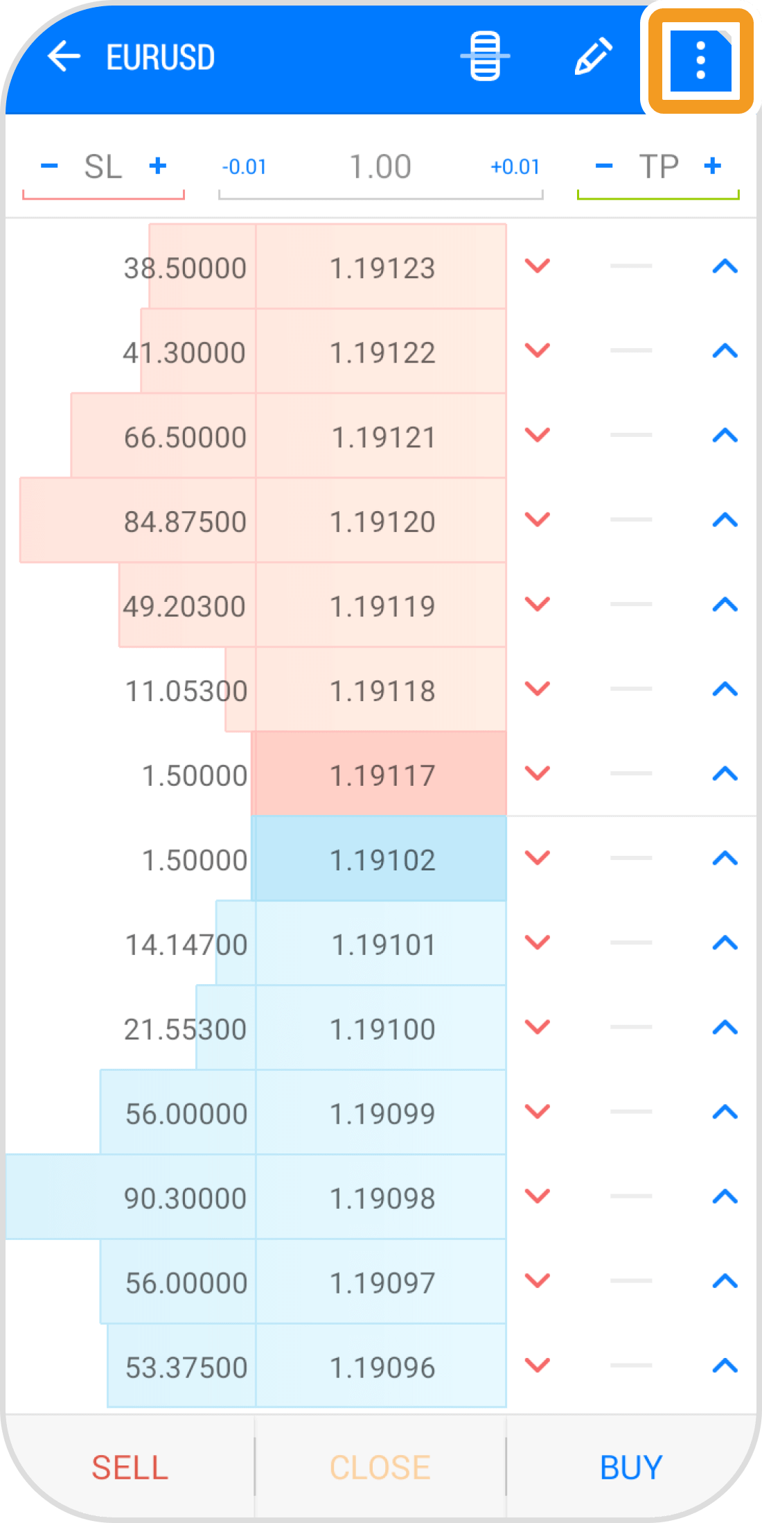The width and height of the screenshot is (762, 1523).
Task: Increase volume by +0.01
Action: point(515,167)
